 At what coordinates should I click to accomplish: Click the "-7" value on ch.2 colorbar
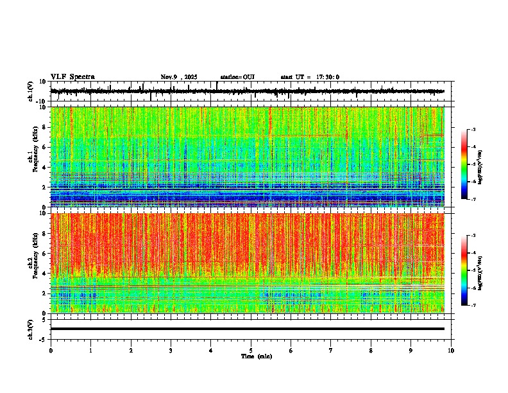(x=473, y=305)
